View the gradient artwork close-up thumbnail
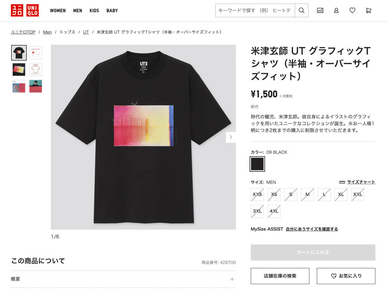The height and width of the screenshot is (290, 387). [x=19, y=70]
